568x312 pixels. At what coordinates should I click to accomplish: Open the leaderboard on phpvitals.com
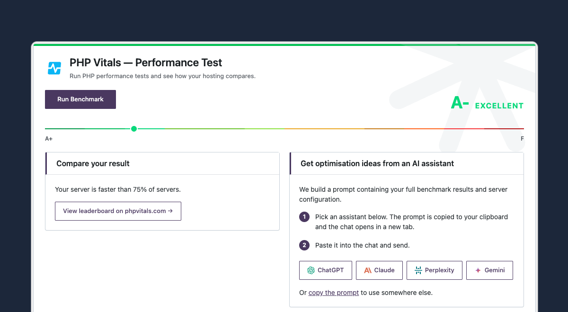tap(118, 211)
